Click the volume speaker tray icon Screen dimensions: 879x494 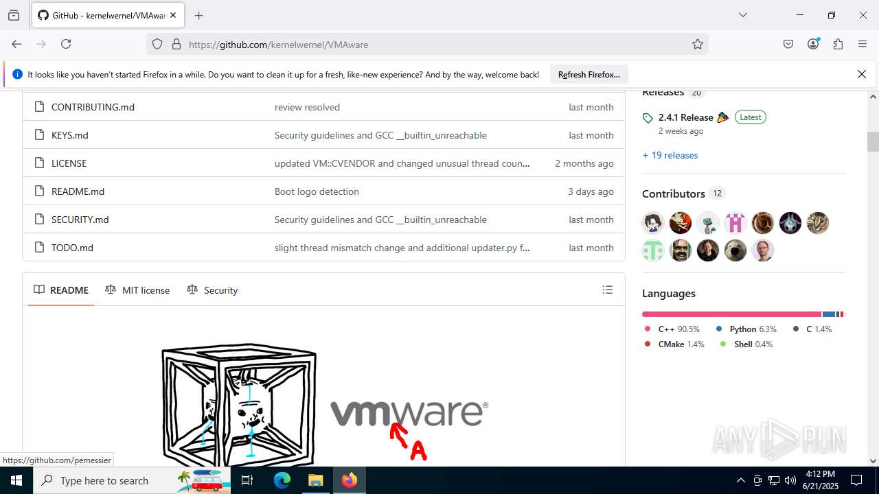click(790, 480)
